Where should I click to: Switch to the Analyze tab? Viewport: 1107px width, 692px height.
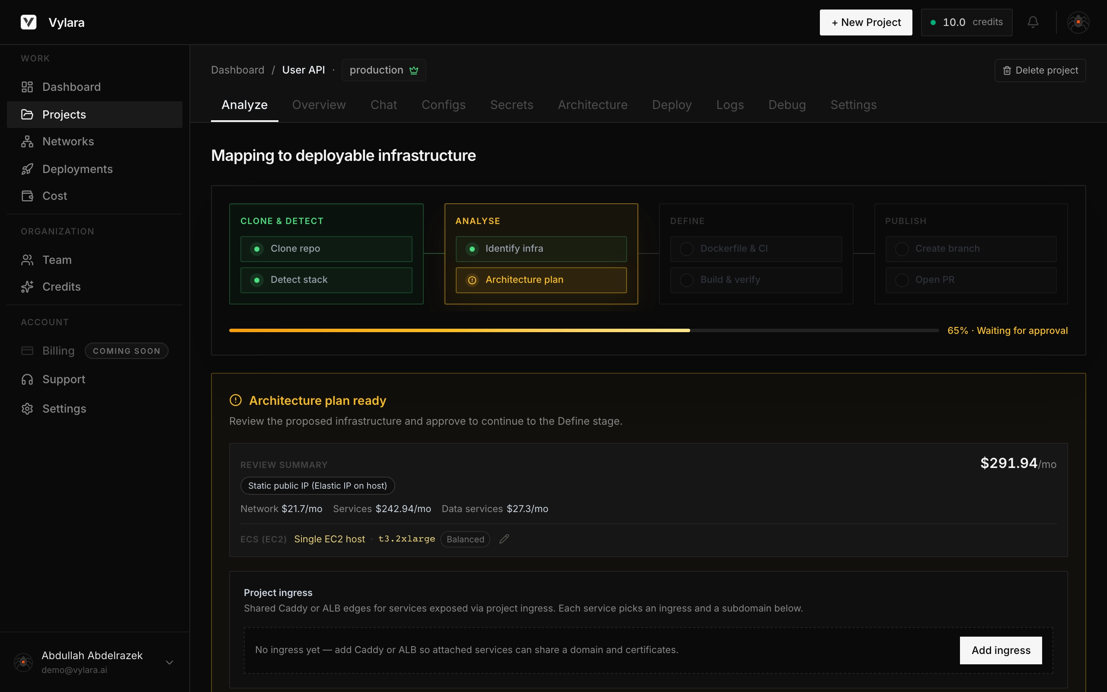244,105
